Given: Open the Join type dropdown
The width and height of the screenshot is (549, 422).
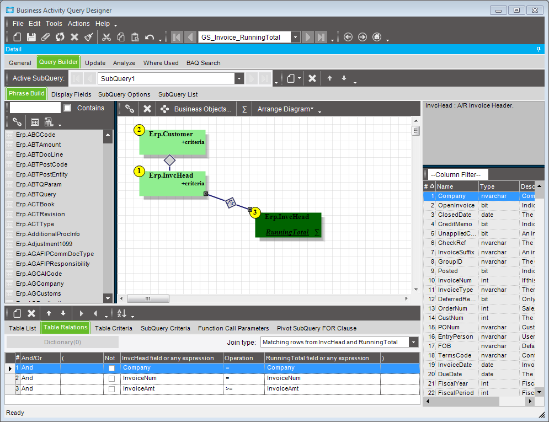Looking at the screenshot, I should pos(414,342).
